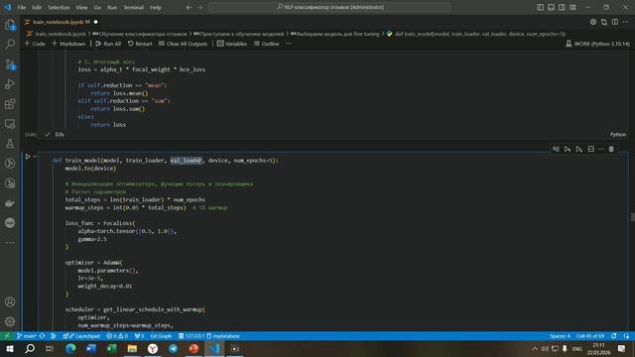Image resolution: width=635 pixels, height=357 pixels.
Task: Add a new Code cell
Action: pyautogui.click(x=35, y=44)
